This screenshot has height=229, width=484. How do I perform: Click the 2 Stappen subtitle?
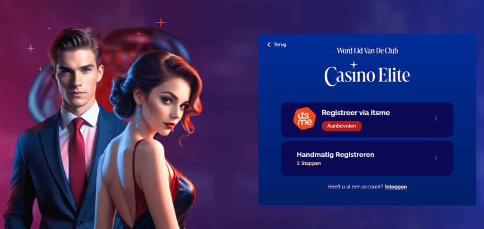309,163
